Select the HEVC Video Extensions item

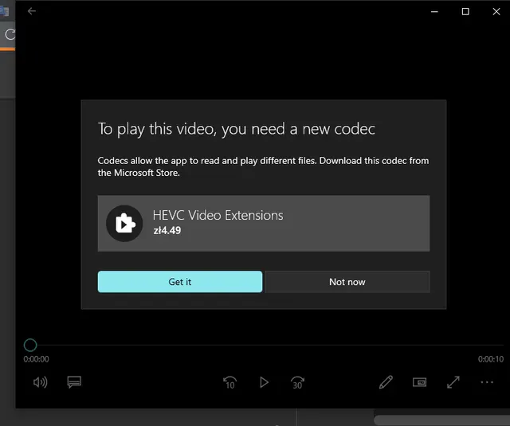click(264, 223)
